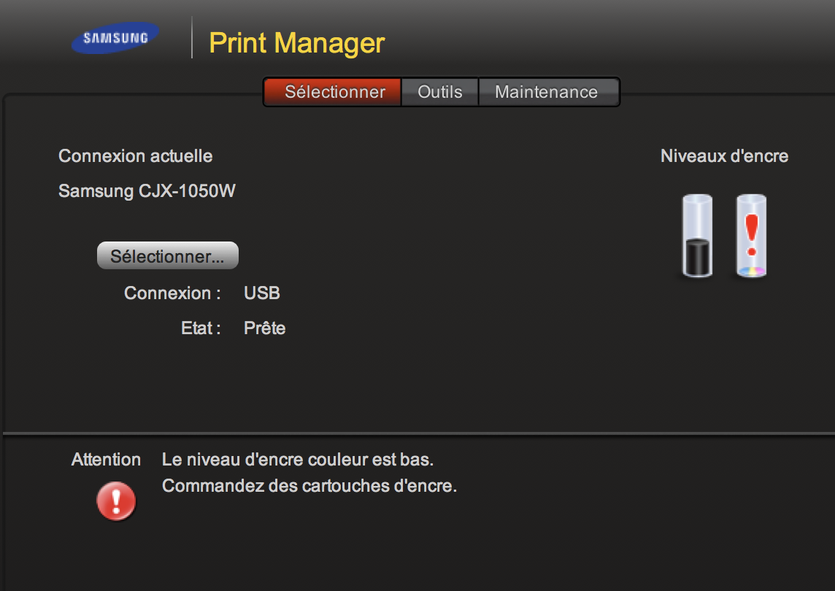The height and width of the screenshot is (591, 835).
Task: Click the Samsung CJX-1050W printer name
Action: 147,191
